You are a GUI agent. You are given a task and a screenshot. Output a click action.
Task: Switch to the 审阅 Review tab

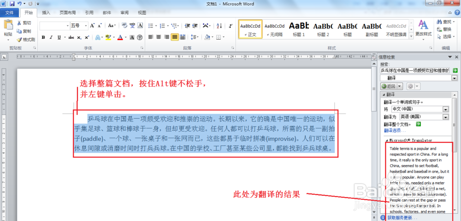click(124, 12)
